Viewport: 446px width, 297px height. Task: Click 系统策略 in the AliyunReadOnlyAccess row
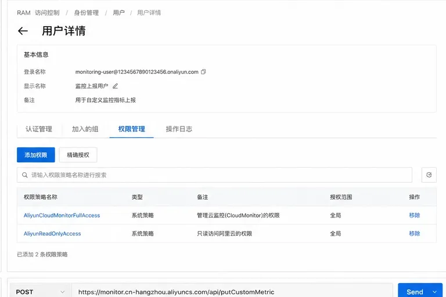click(142, 234)
